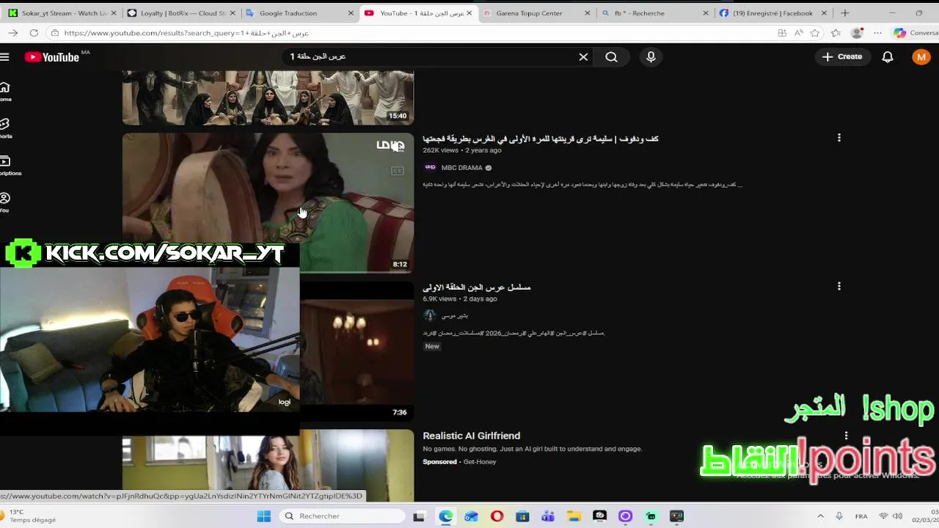Open Microsoft Store from taskbar
The width and height of the screenshot is (939, 528).
click(x=522, y=516)
